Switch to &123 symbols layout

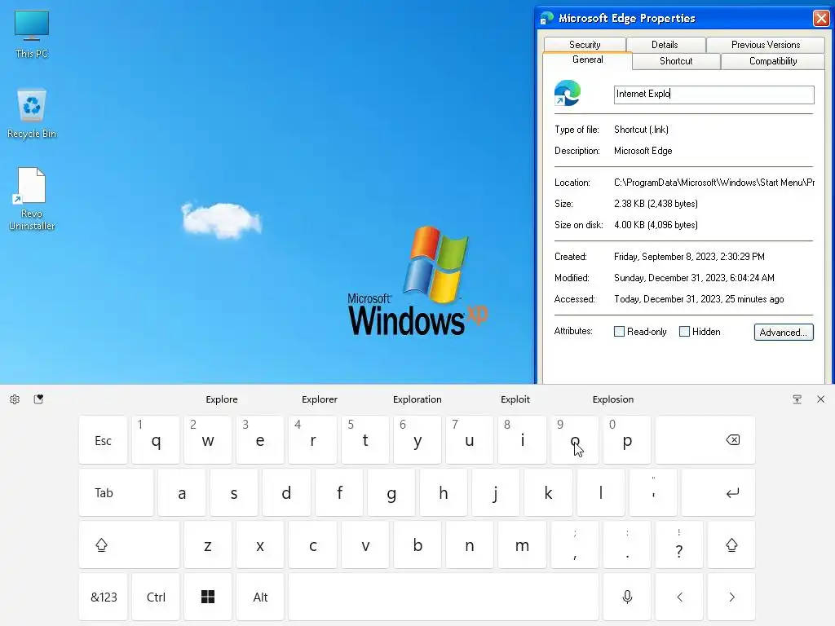point(103,597)
